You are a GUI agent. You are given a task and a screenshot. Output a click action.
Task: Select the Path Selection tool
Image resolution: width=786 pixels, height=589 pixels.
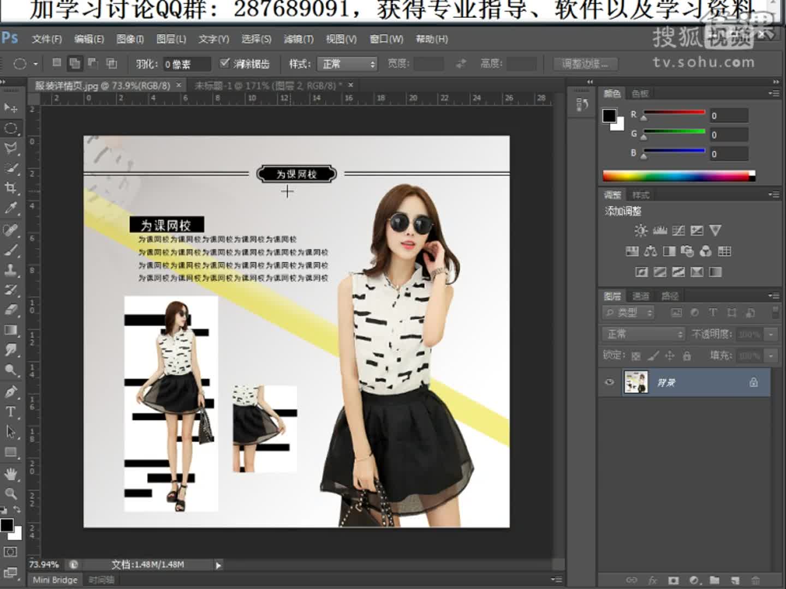10,432
